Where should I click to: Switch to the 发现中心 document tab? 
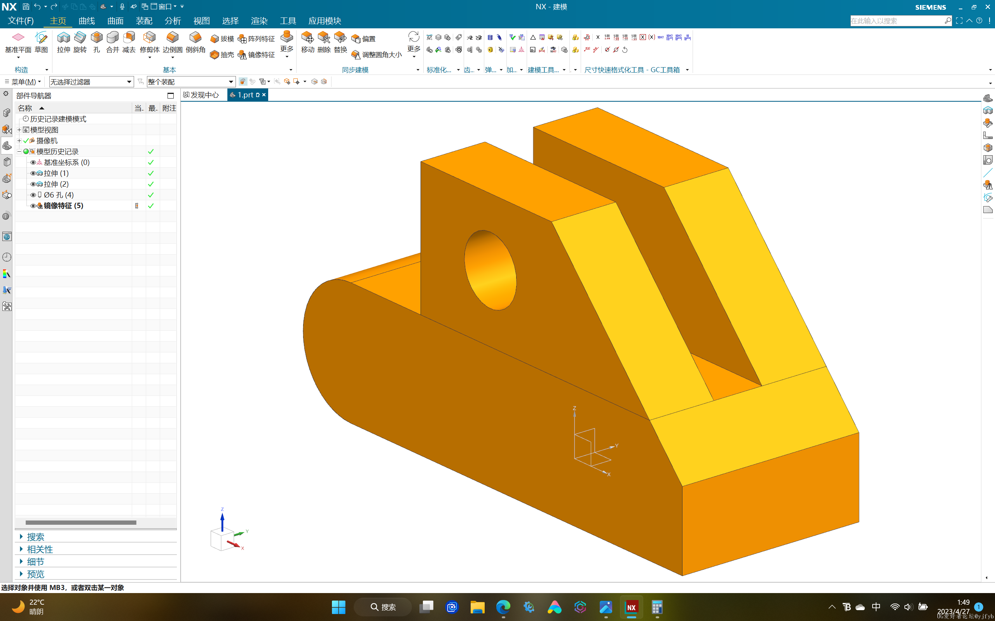click(201, 95)
